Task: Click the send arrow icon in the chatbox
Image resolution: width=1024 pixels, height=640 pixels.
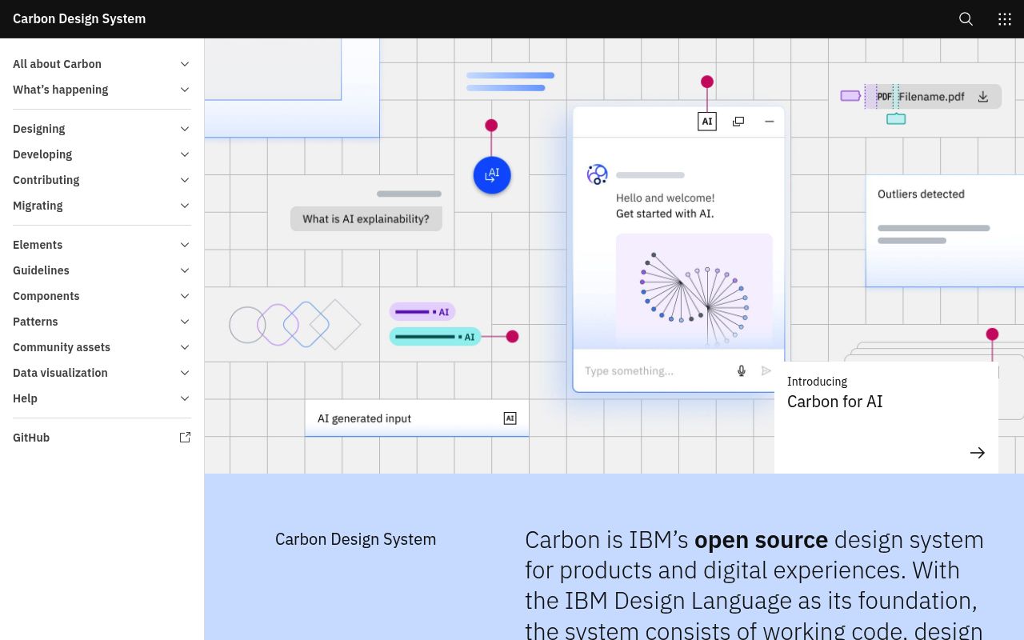Action: click(766, 370)
